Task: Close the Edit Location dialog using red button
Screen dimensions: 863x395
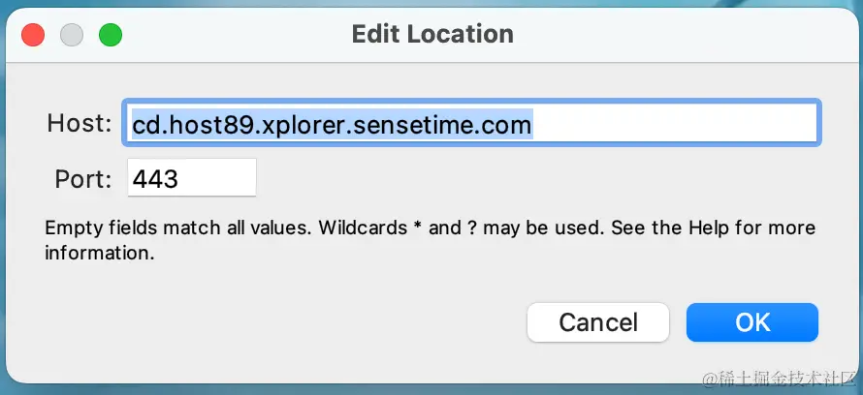Action: click(x=34, y=36)
